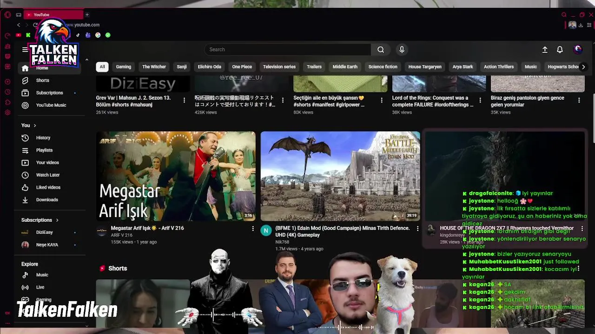The width and height of the screenshot is (595, 334).
Task: Start voice search with microphone icon
Action: click(x=402, y=50)
